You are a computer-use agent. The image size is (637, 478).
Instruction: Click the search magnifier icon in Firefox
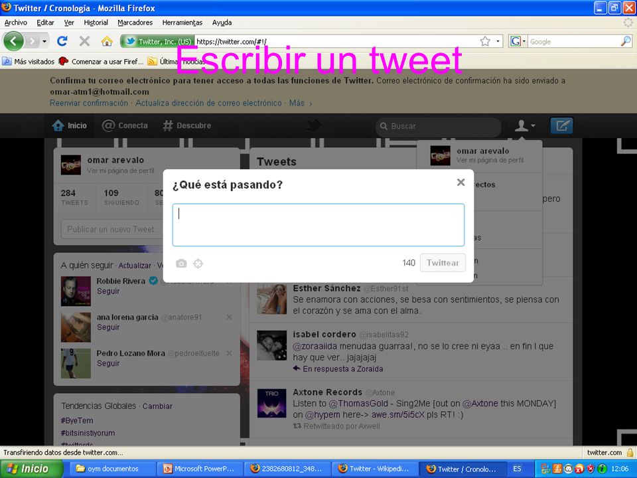tap(626, 41)
